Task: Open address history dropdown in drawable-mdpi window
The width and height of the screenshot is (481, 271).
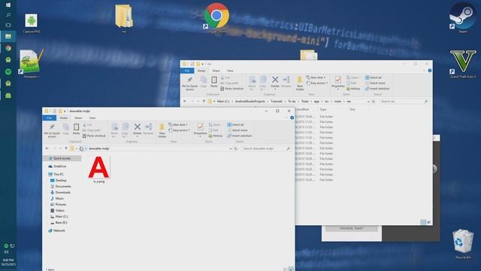Action: tap(231, 148)
